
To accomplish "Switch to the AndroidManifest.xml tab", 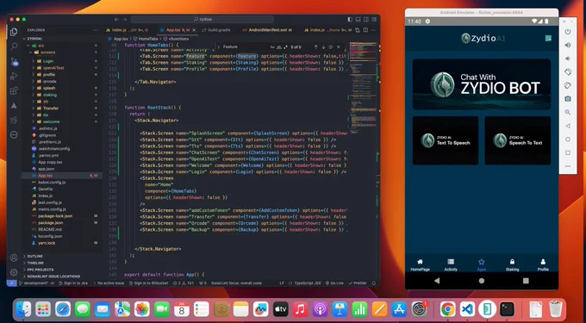I will (267, 30).
